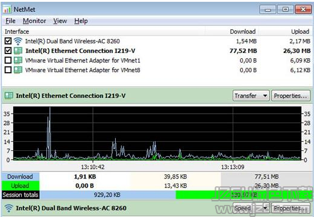The image size is (314, 217).
Task: Click the network card icon of Ethernet I219-V row
Action: tap(18, 50)
